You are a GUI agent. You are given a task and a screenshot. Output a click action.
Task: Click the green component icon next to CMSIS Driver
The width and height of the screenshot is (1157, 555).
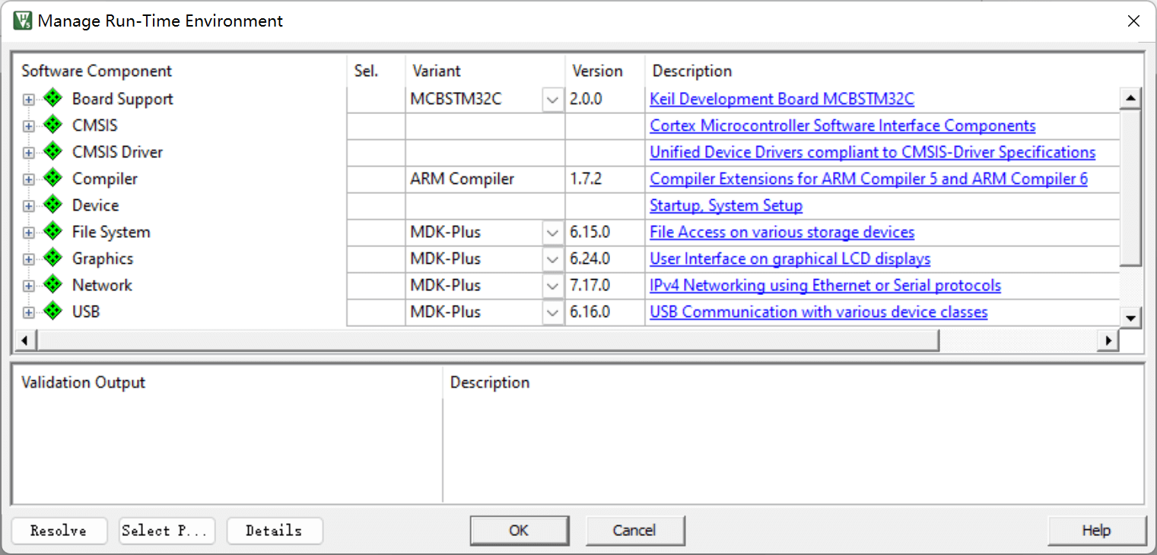pos(52,151)
